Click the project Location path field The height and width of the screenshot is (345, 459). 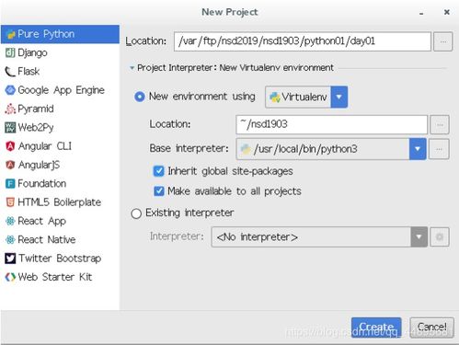[303, 41]
